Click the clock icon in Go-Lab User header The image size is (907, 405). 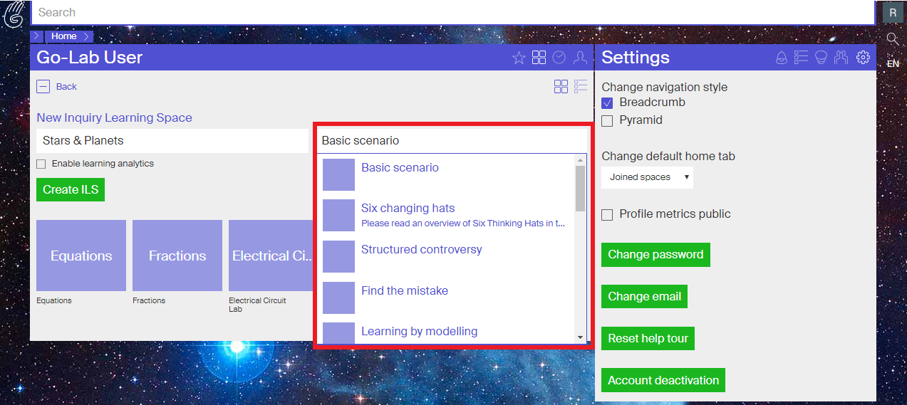pos(559,58)
